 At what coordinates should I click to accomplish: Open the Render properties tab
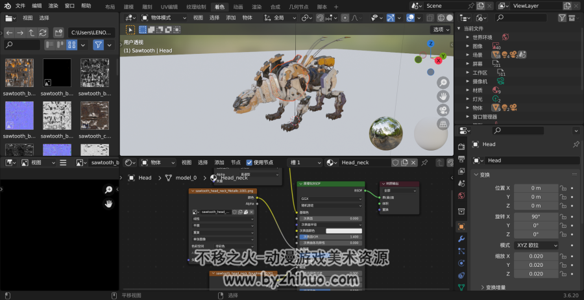[x=461, y=147]
